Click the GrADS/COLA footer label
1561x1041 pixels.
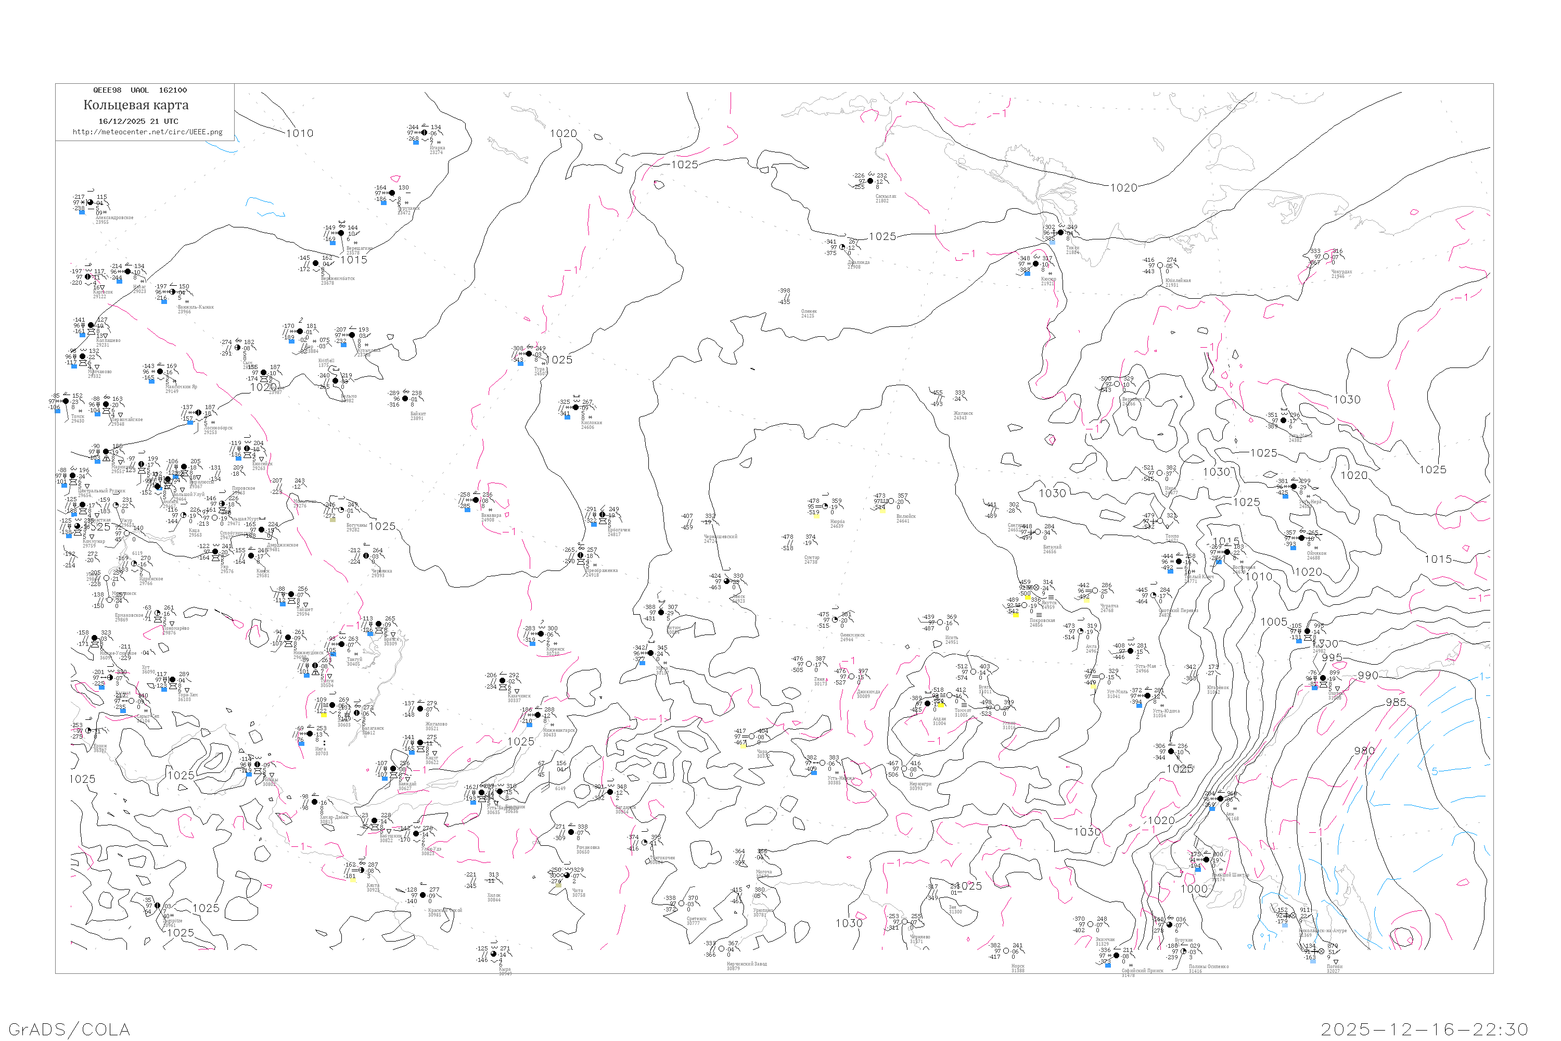[69, 1029]
